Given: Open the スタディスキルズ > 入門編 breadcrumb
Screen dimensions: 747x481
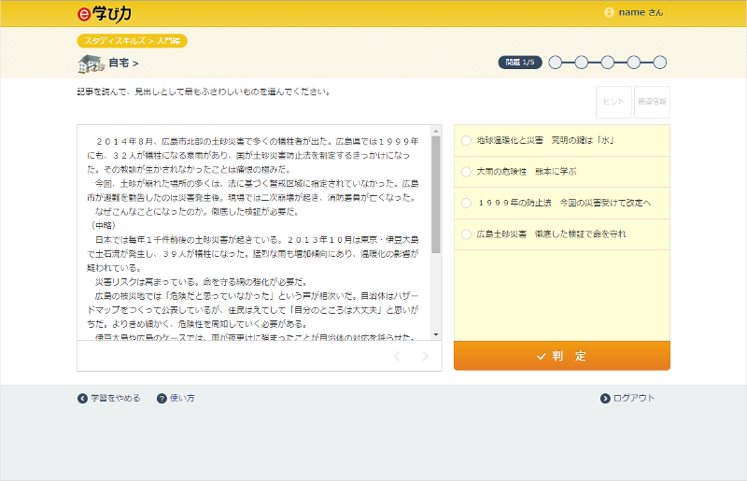Looking at the screenshot, I should point(133,41).
